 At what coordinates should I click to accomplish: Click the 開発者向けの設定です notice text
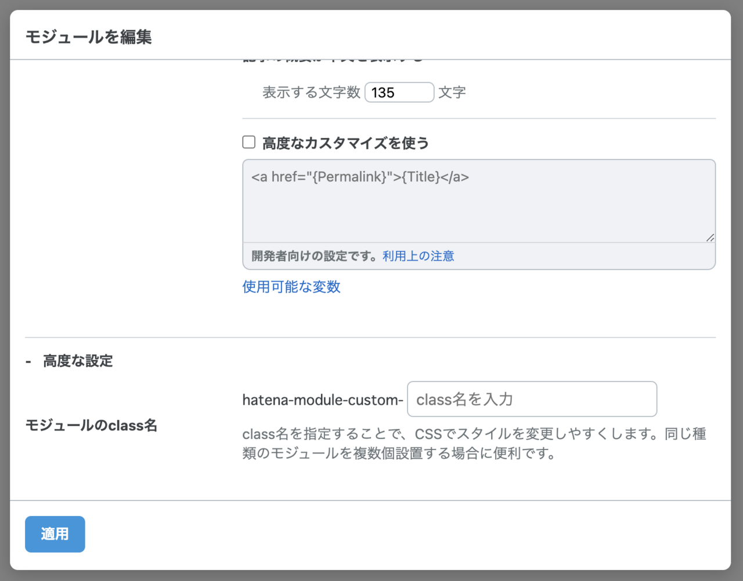[316, 256]
